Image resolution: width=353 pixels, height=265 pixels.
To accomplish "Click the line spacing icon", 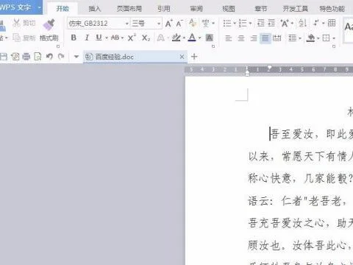I will click(292, 38).
